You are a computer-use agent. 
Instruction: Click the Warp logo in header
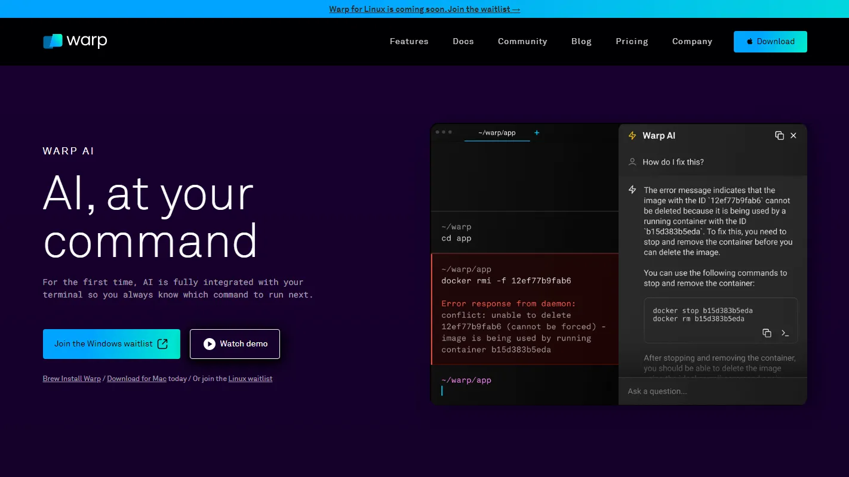(x=75, y=41)
